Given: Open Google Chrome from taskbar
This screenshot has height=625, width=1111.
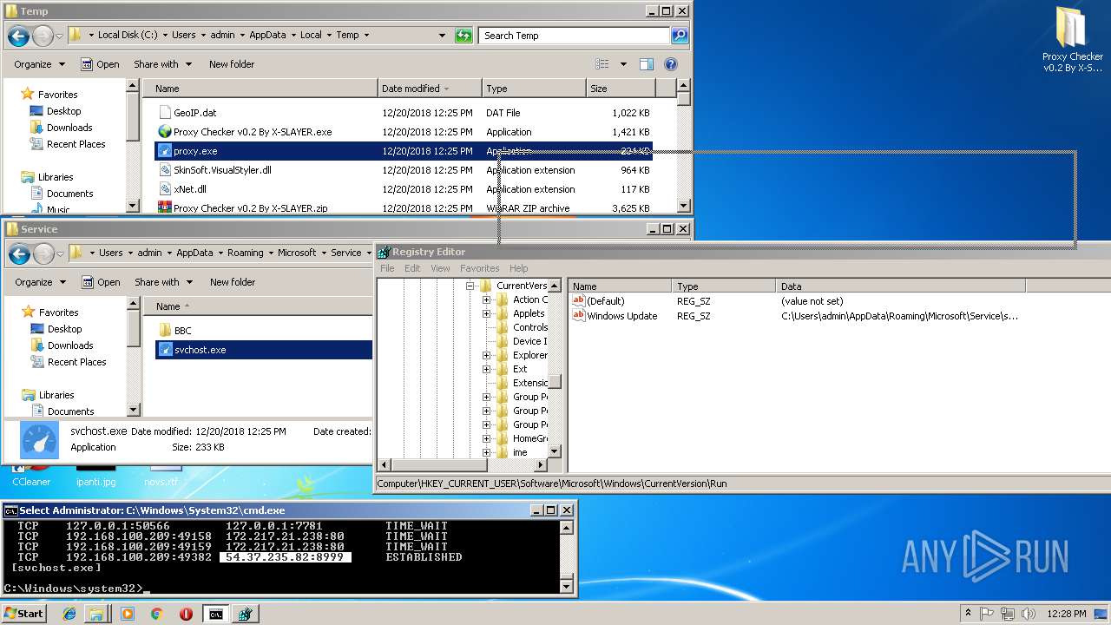Looking at the screenshot, I should [156, 614].
